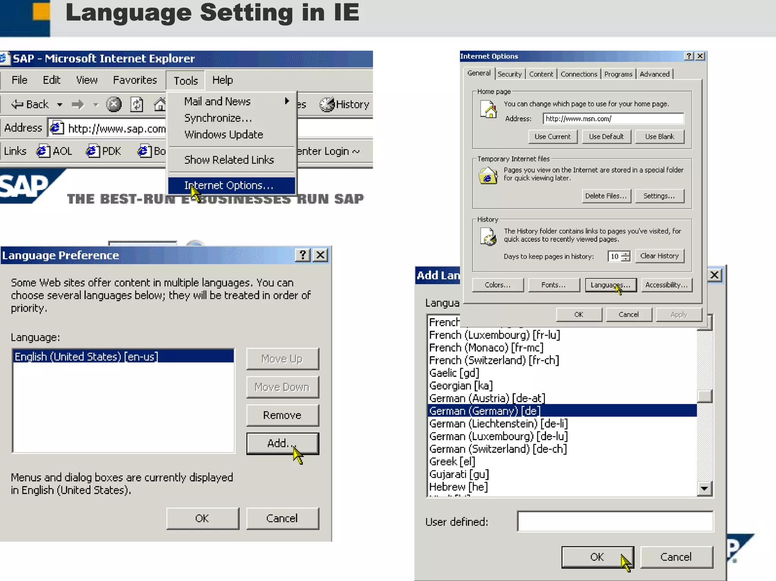This screenshot has width=776, height=581.
Task: Open the Colors... dialog button
Action: point(498,285)
